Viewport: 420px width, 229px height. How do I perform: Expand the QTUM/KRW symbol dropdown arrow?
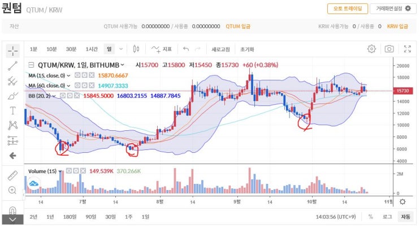coord(123,65)
